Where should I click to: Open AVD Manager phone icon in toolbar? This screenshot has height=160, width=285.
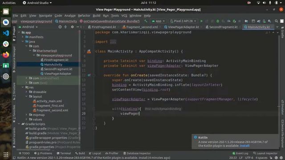click(x=264, y=21)
